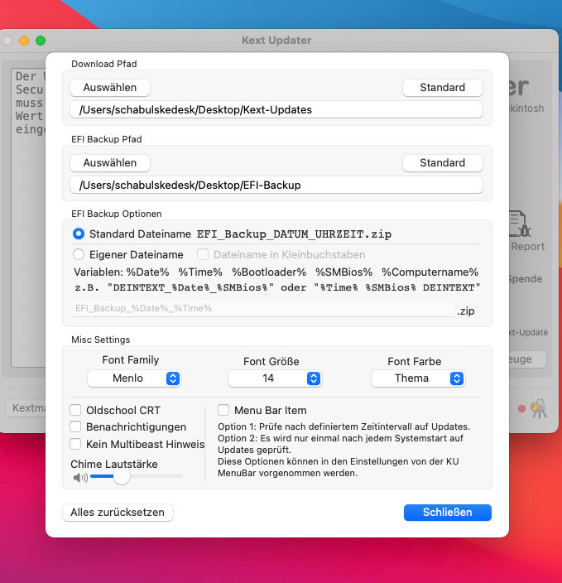The image size is (562, 583).
Task: Click the %SMBios% variable text
Action: (343, 272)
